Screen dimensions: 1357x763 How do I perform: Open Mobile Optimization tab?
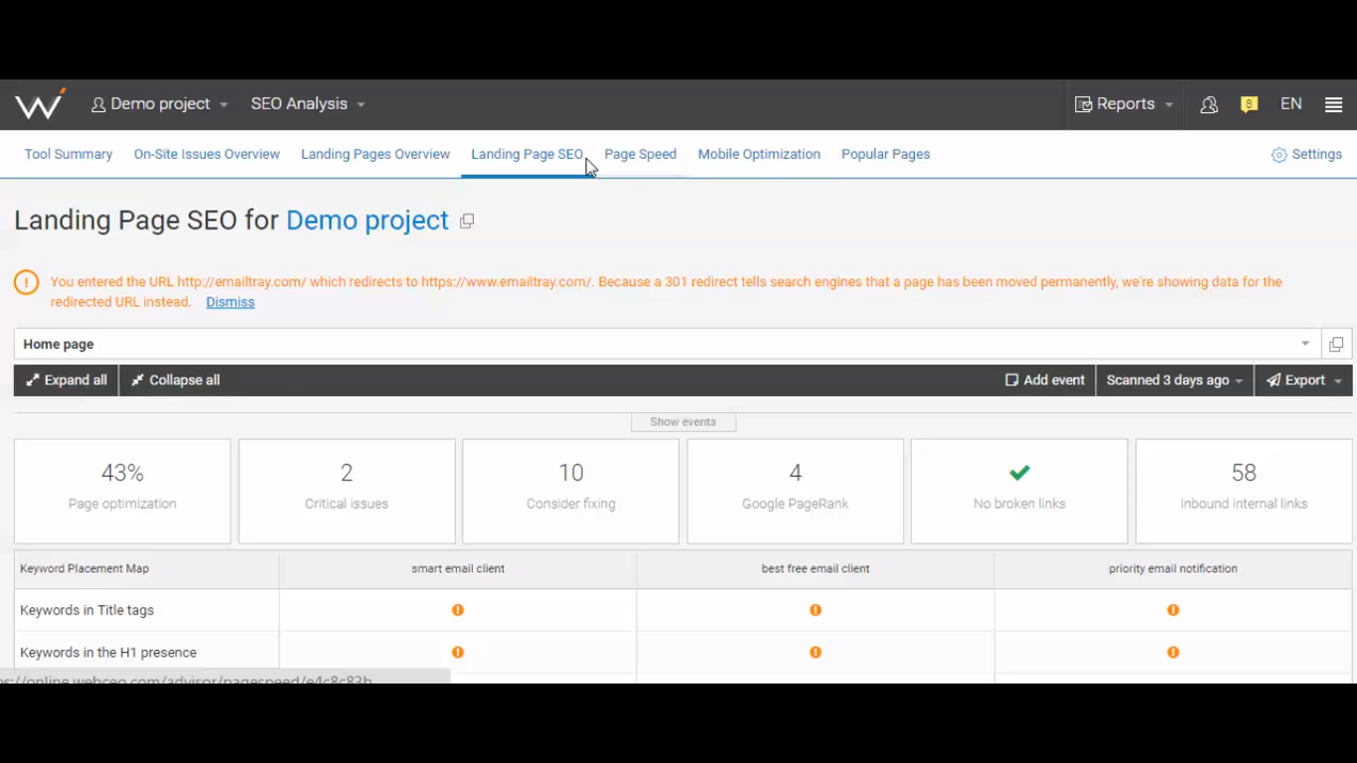pyautogui.click(x=759, y=155)
